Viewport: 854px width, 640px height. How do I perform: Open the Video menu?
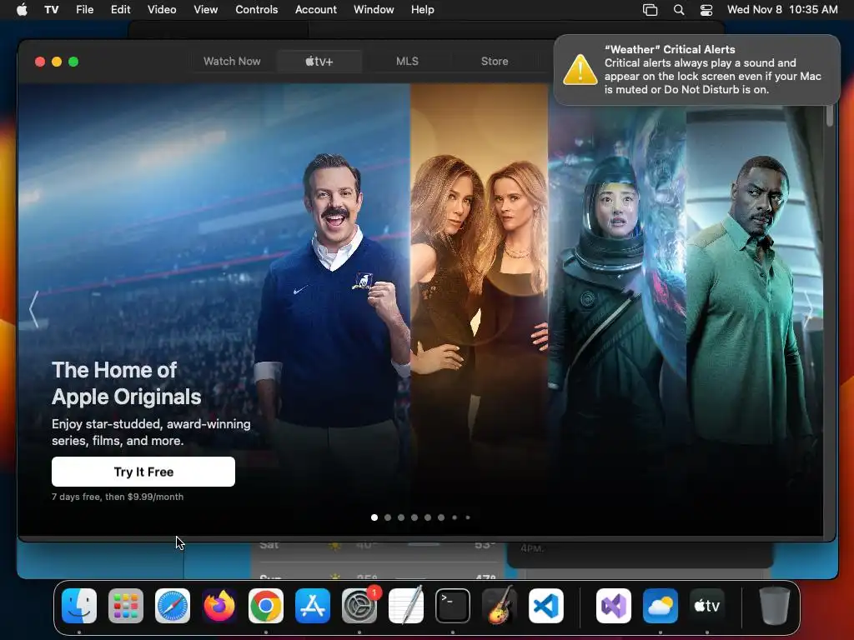pos(162,9)
